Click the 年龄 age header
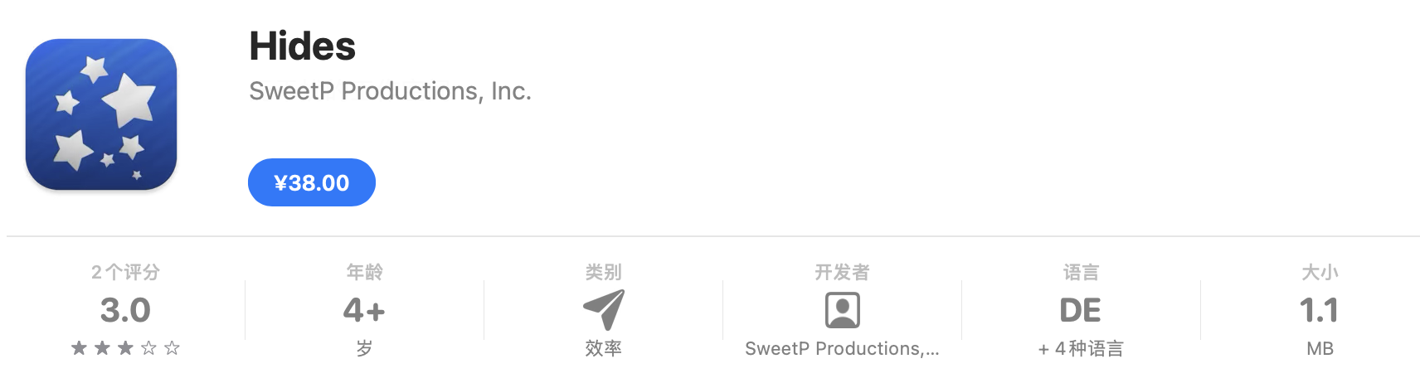 coord(364,272)
